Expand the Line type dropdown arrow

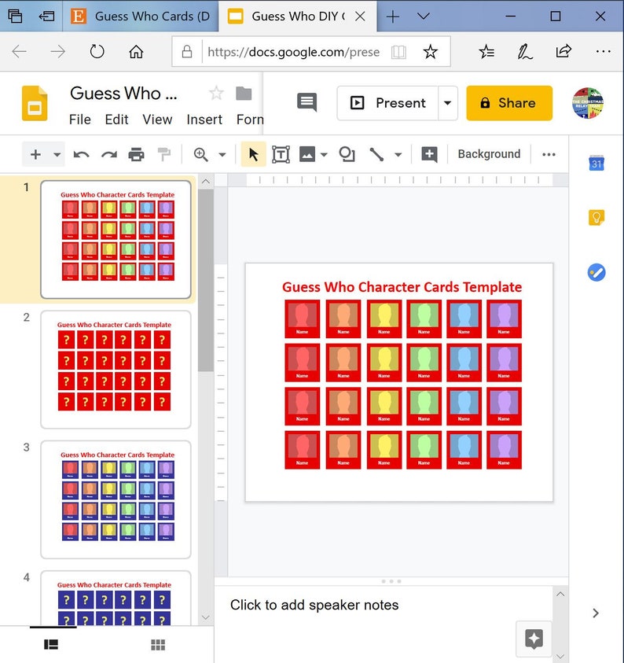398,154
